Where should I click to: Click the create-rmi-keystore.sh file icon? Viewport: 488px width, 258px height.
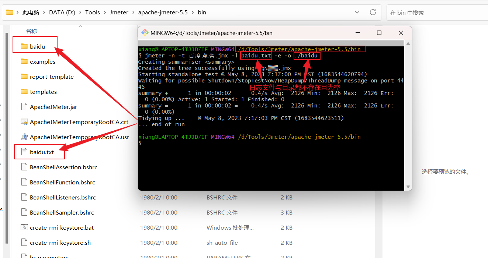tap(24, 243)
